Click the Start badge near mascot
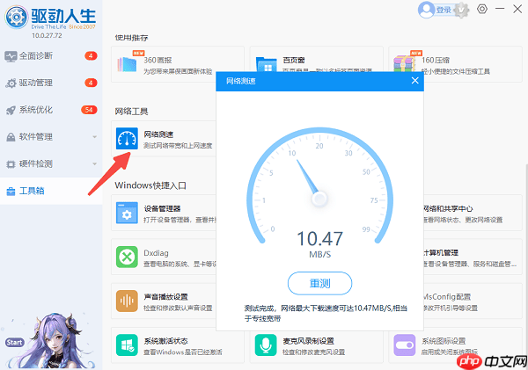This screenshot has height=370, width=528. (x=14, y=343)
